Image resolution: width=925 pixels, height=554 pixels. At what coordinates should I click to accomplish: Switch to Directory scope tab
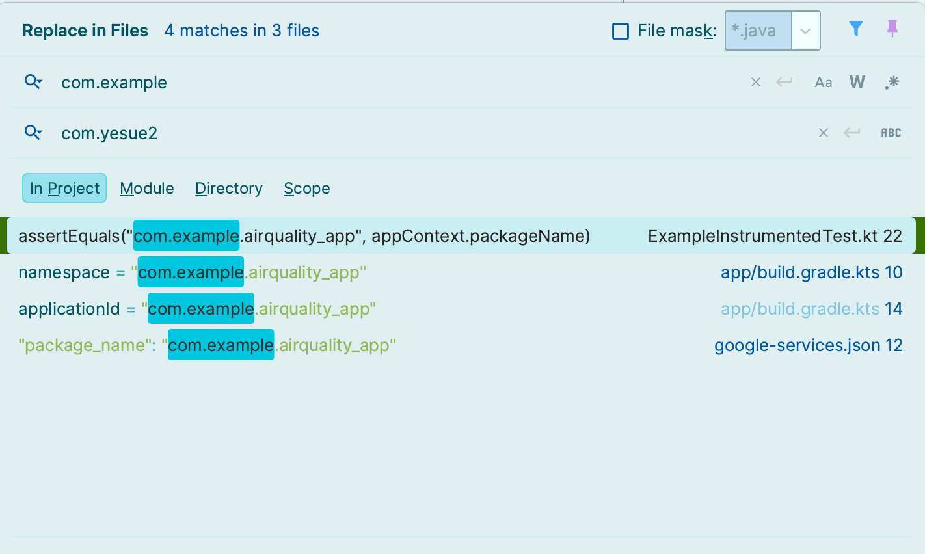(229, 188)
